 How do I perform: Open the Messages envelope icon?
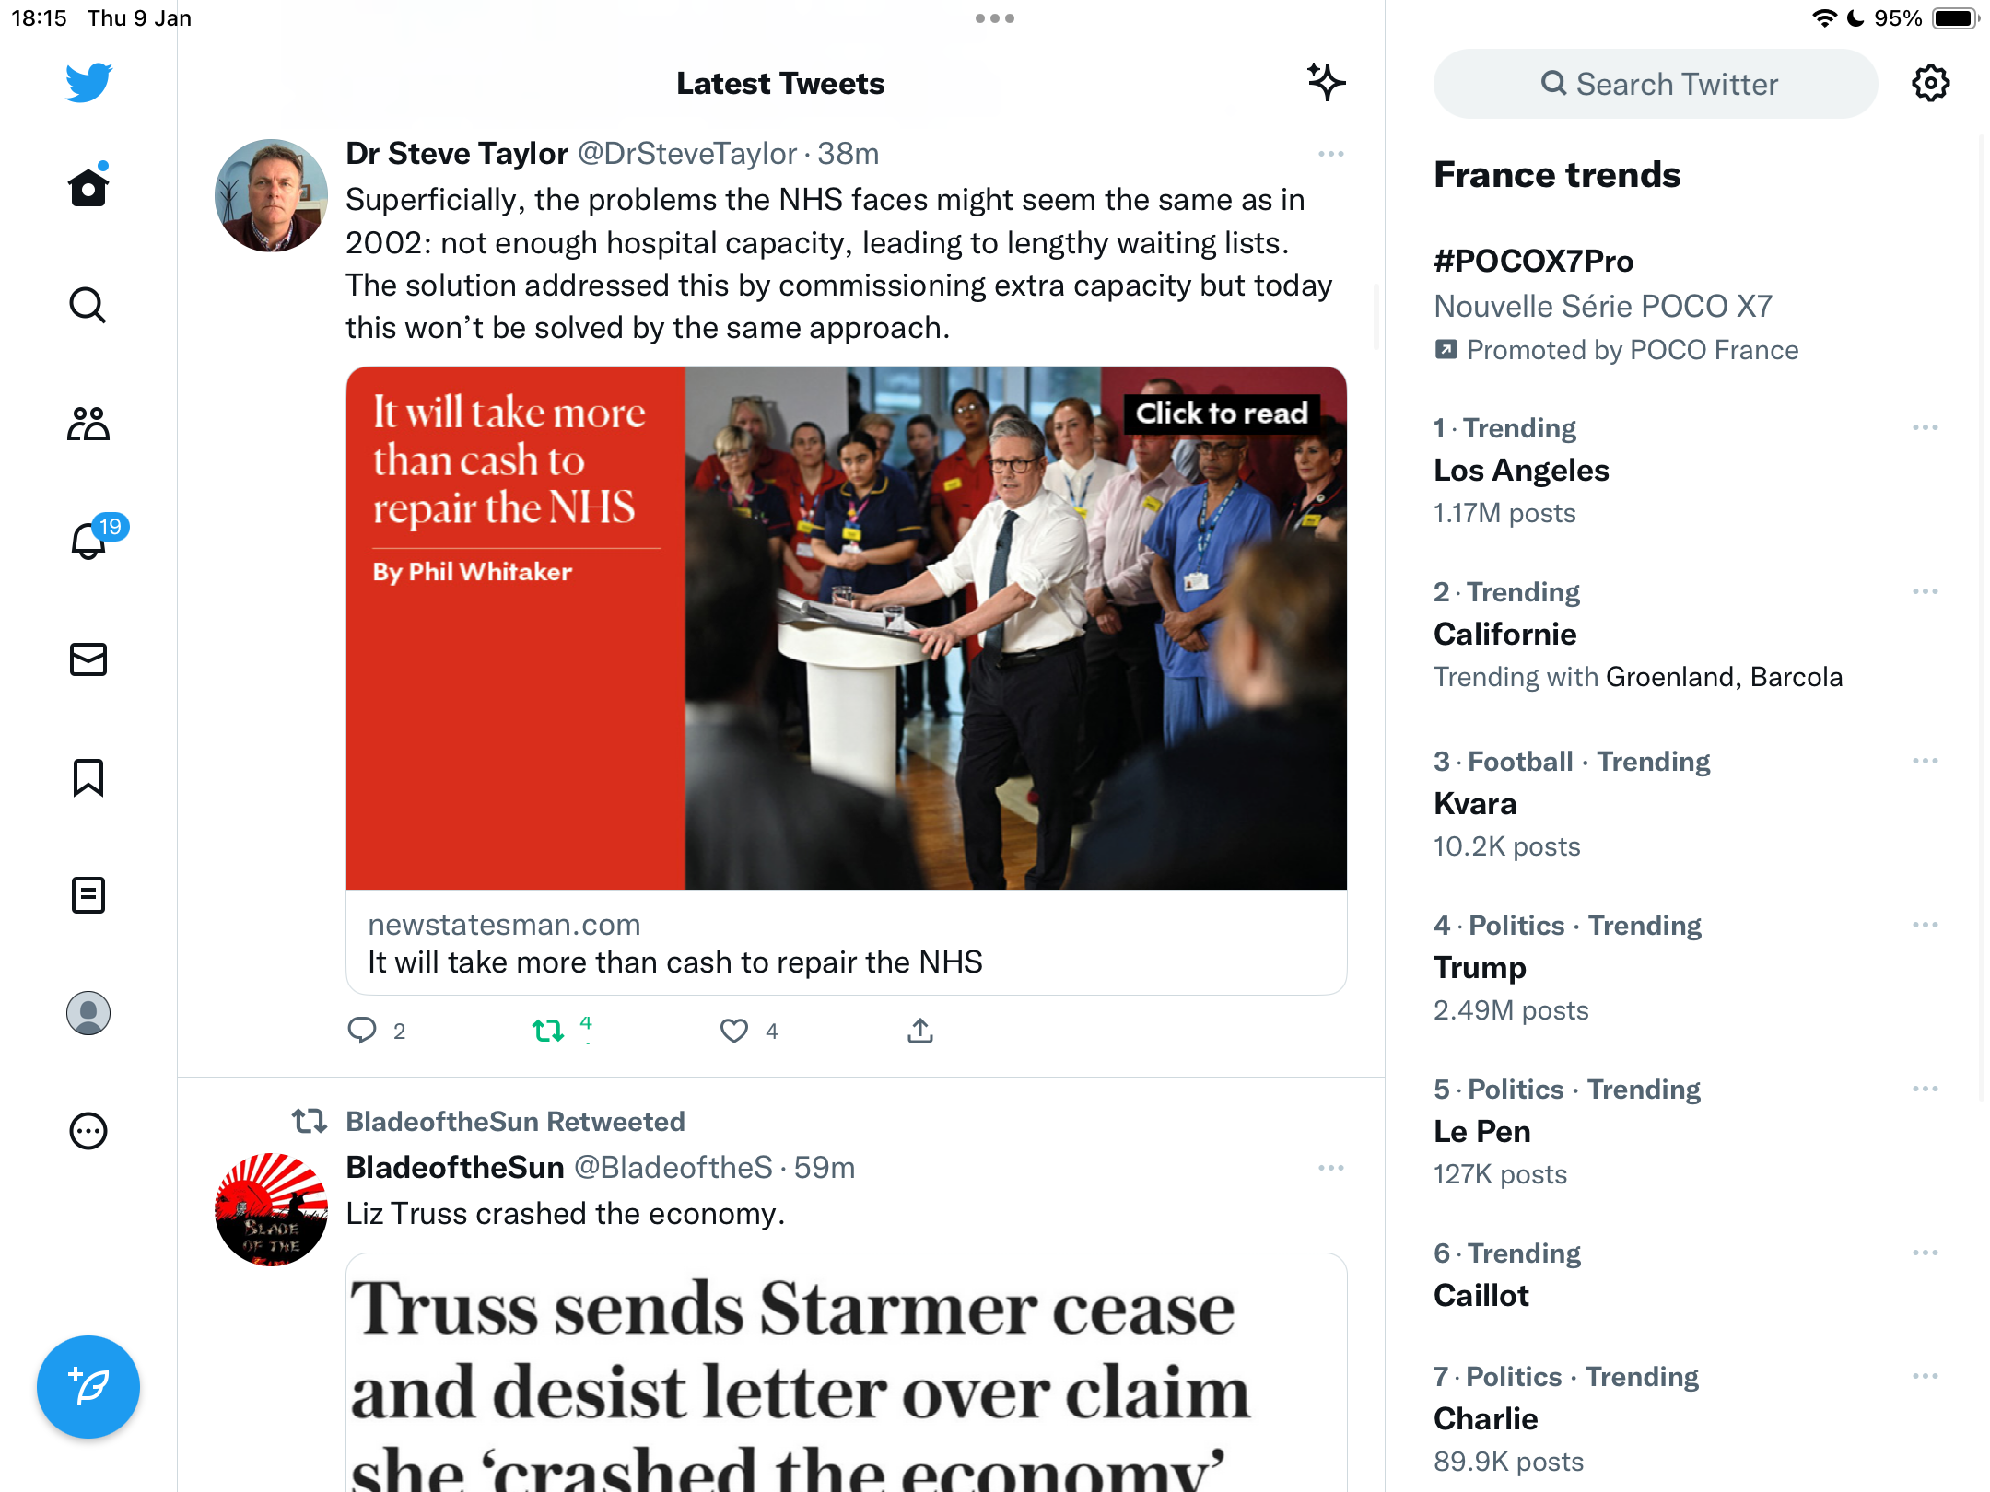88,659
